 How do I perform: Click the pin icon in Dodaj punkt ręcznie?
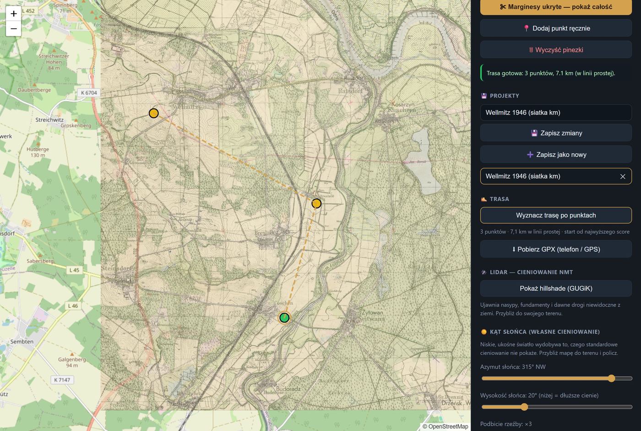(527, 28)
